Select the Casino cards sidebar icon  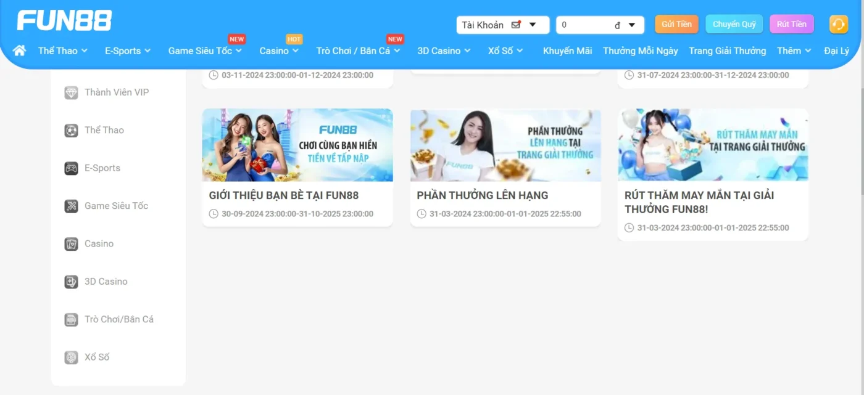[x=72, y=244]
